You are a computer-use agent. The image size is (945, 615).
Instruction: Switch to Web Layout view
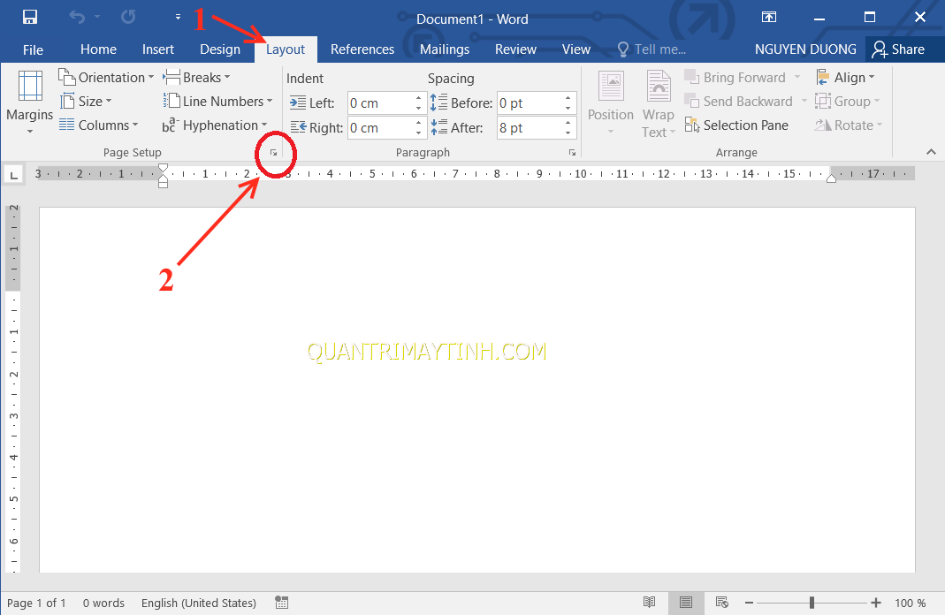[722, 603]
